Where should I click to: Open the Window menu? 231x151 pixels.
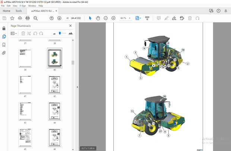point(32,6)
